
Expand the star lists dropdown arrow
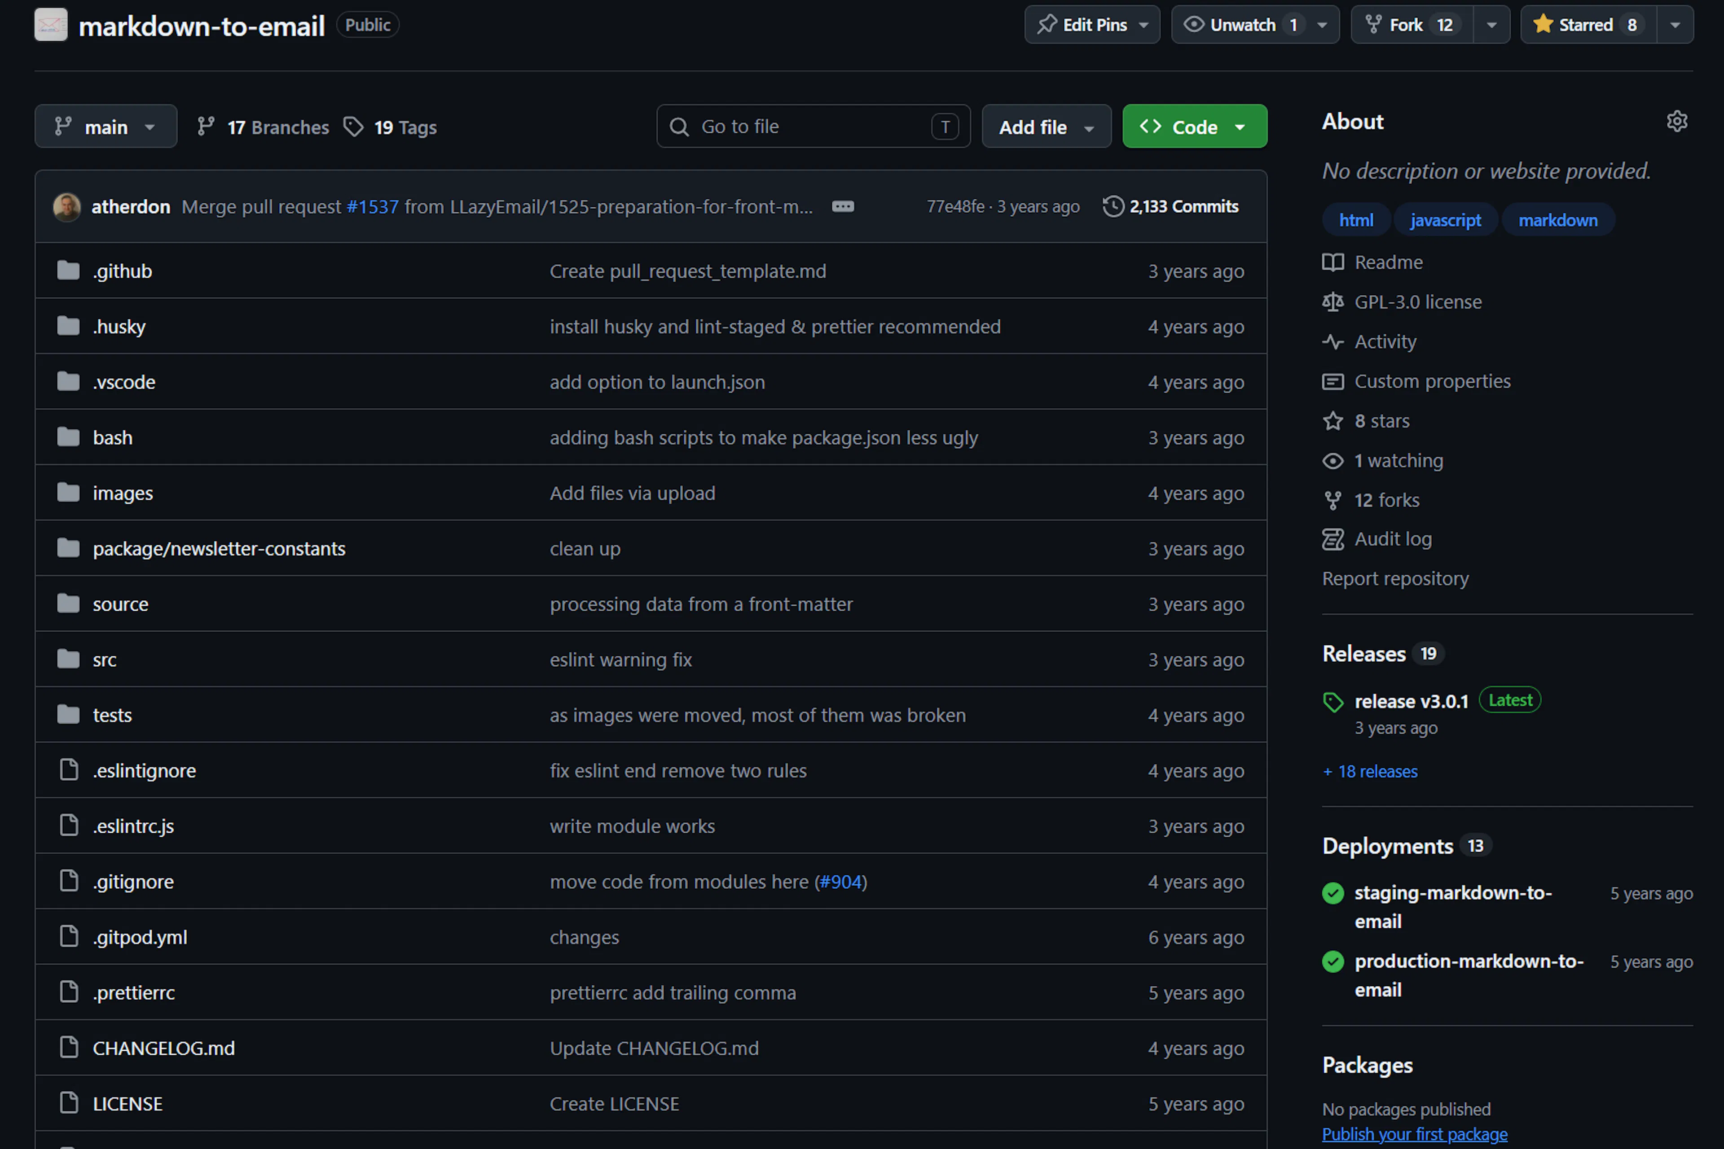(x=1675, y=25)
